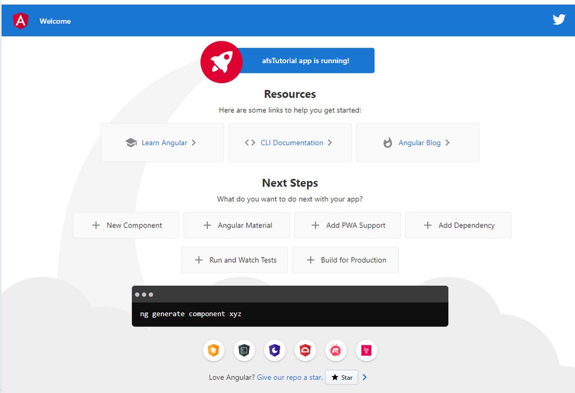Open the purple Augury circle icon
This screenshot has width=575, height=393.
point(275,351)
